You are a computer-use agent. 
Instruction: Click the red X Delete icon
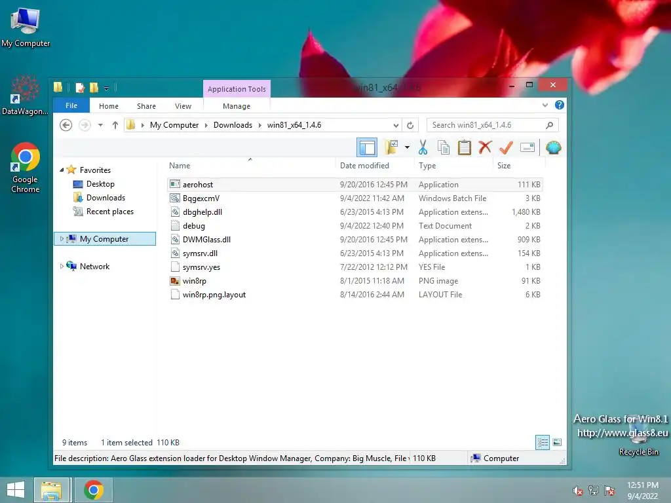tap(485, 147)
